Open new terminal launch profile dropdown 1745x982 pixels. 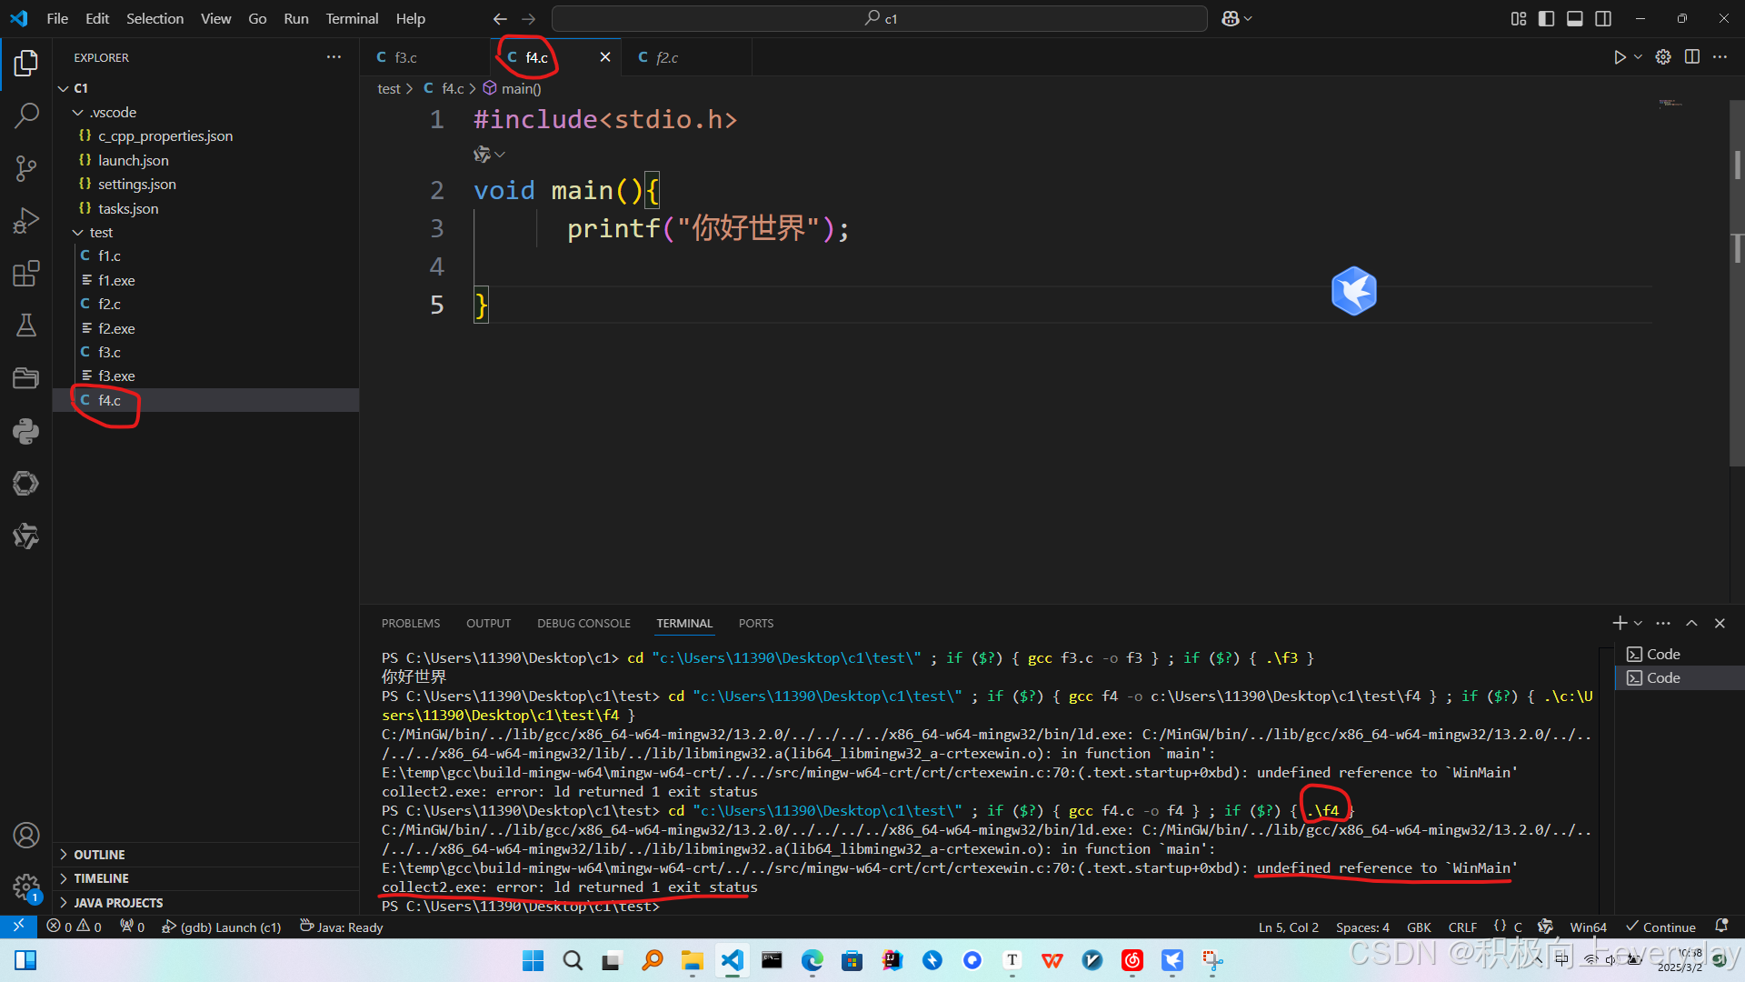tap(1639, 624)
